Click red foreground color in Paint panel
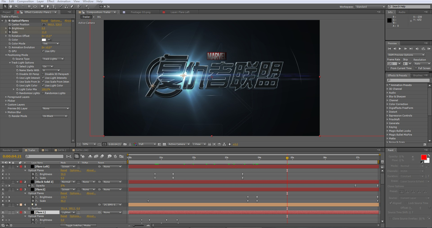This screenshot has width=432, height=228. click(x=424, y=157)
